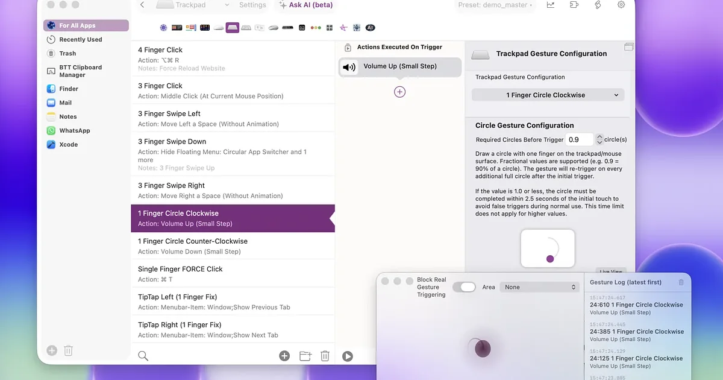The width and height of the screenshot is (723, 380).
Task: Select the Touch Bar trigger type icon
Action: click(x=177, y=28)
